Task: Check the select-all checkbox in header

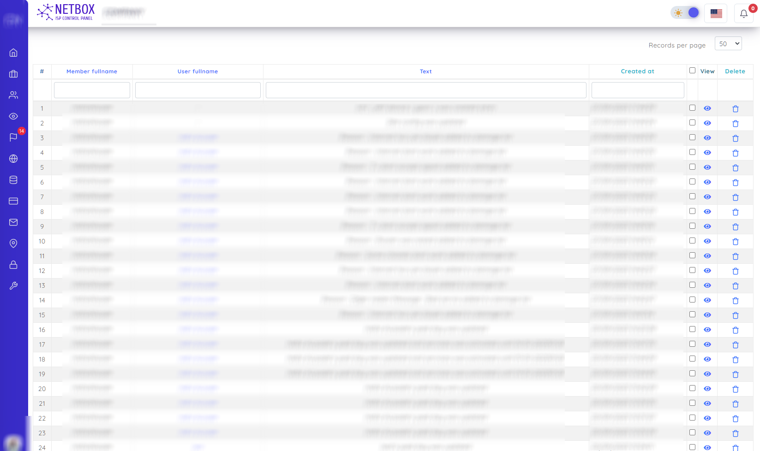Action: tap(692, 71)
